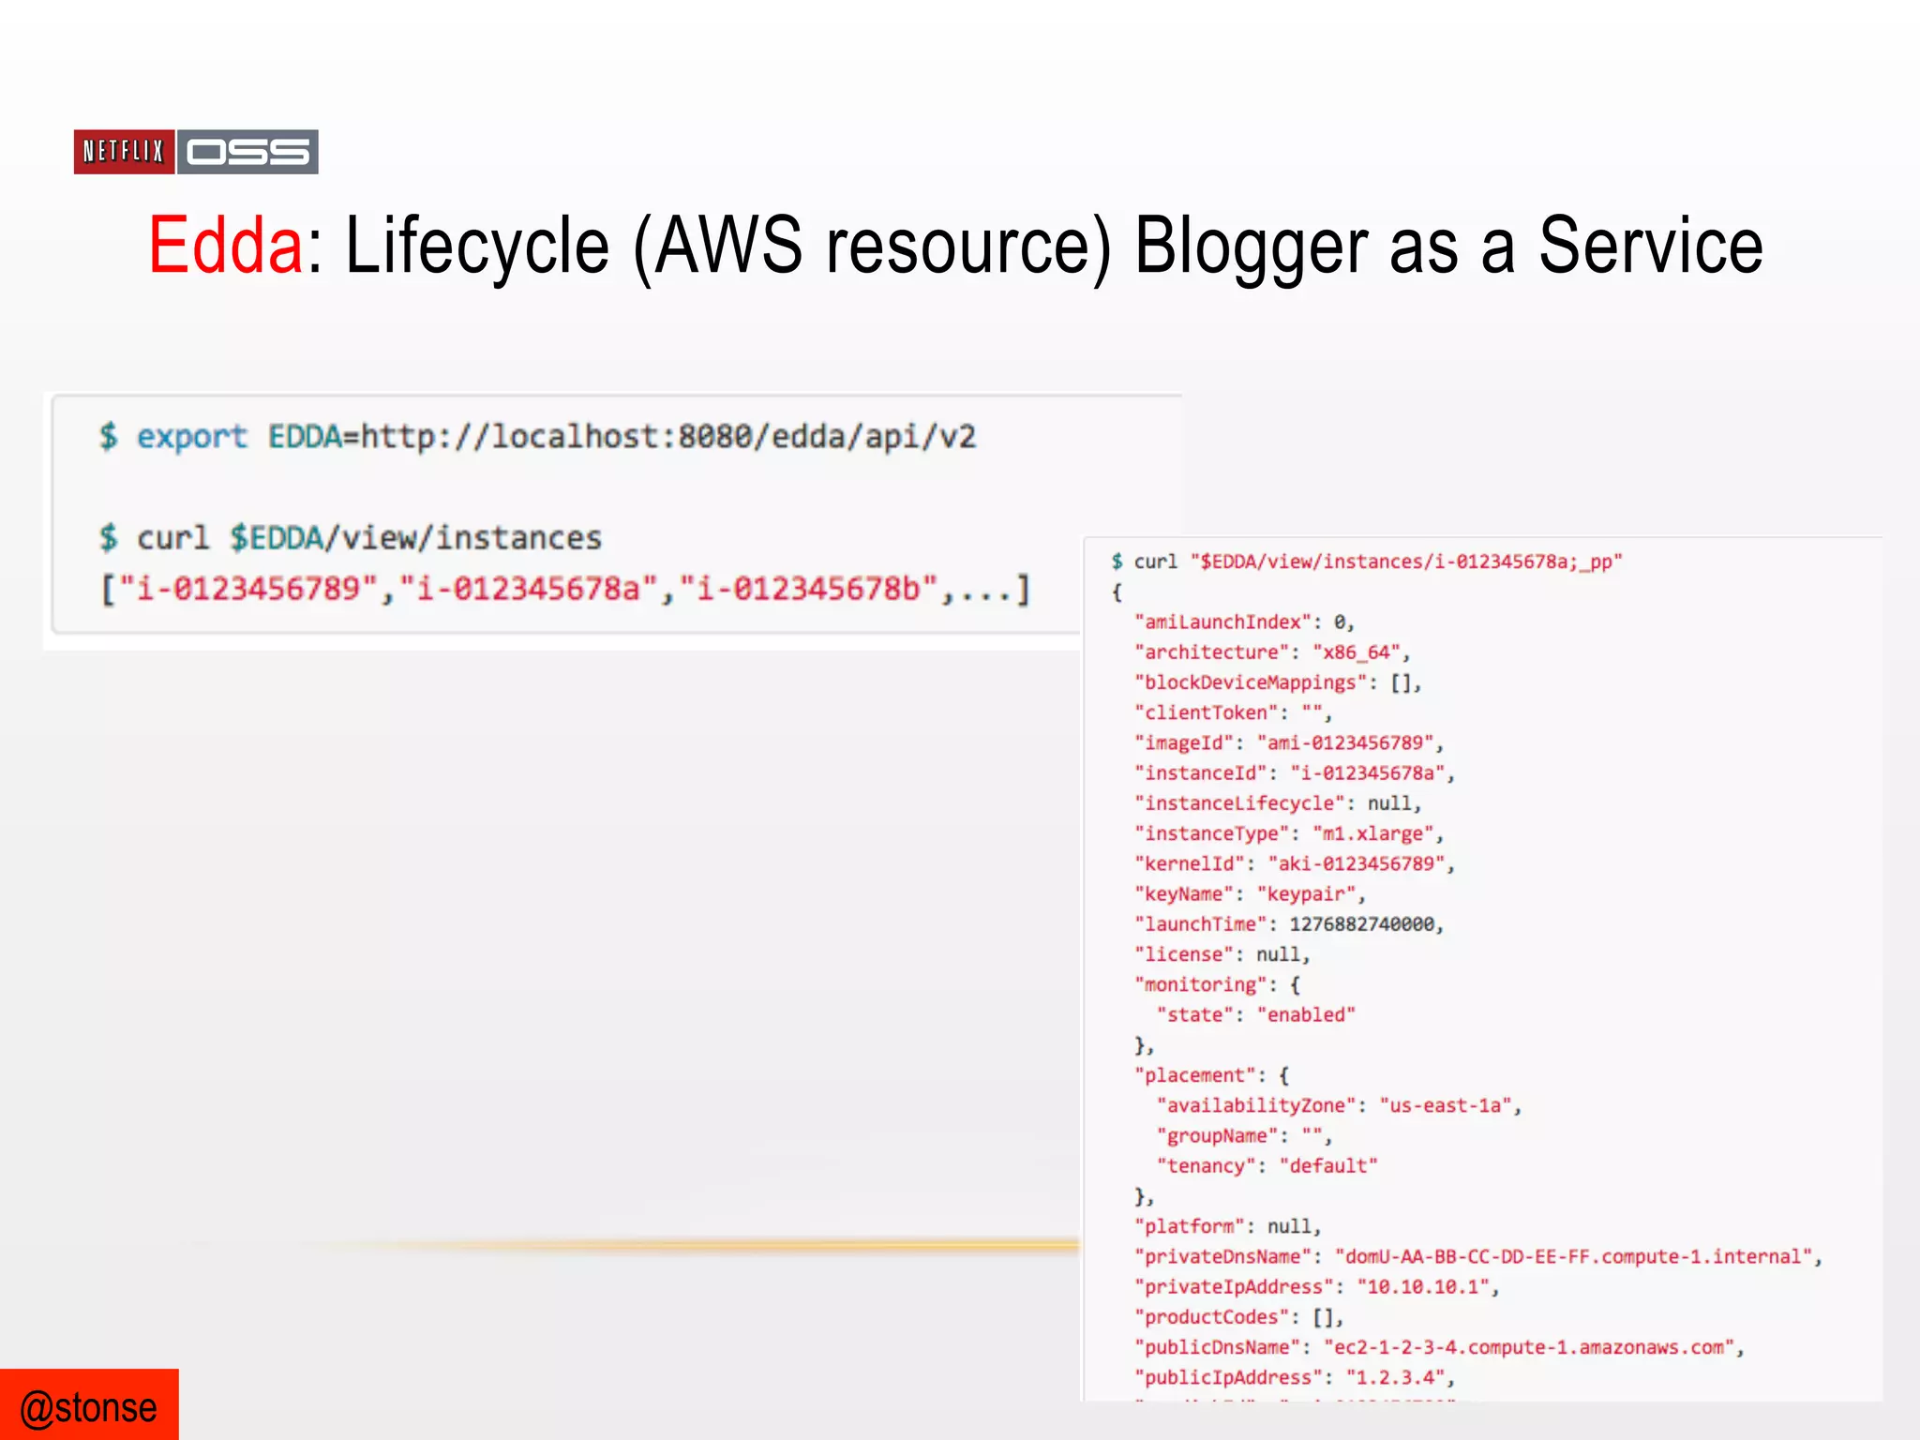1920x1440 pixels.
Task: Click the "privateDnsName" line
Action: click(1478, 1257)
